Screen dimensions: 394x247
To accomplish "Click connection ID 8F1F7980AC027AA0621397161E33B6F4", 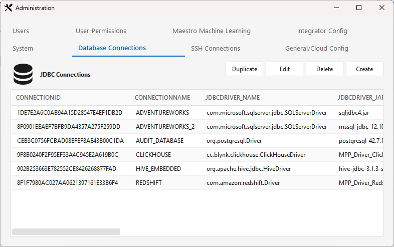I will [x=67, y=183].
